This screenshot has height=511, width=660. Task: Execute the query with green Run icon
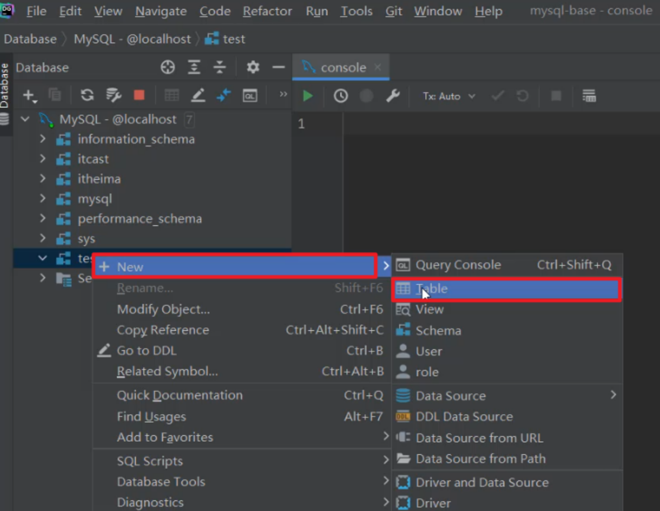pos(308,95)
